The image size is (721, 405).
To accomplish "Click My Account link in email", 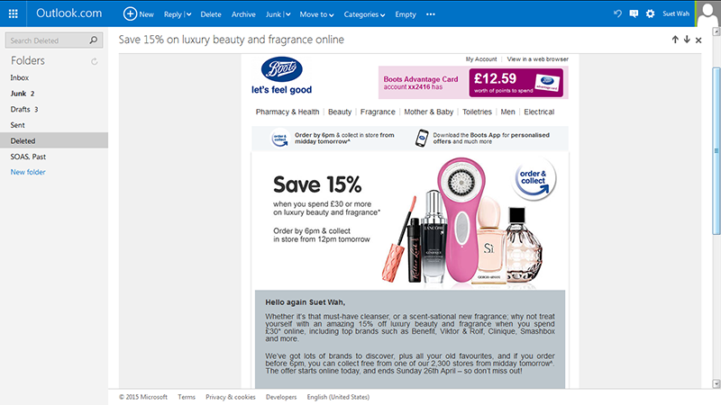I will click(481, 59).
